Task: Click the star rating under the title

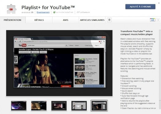Action: pos(26,13)
